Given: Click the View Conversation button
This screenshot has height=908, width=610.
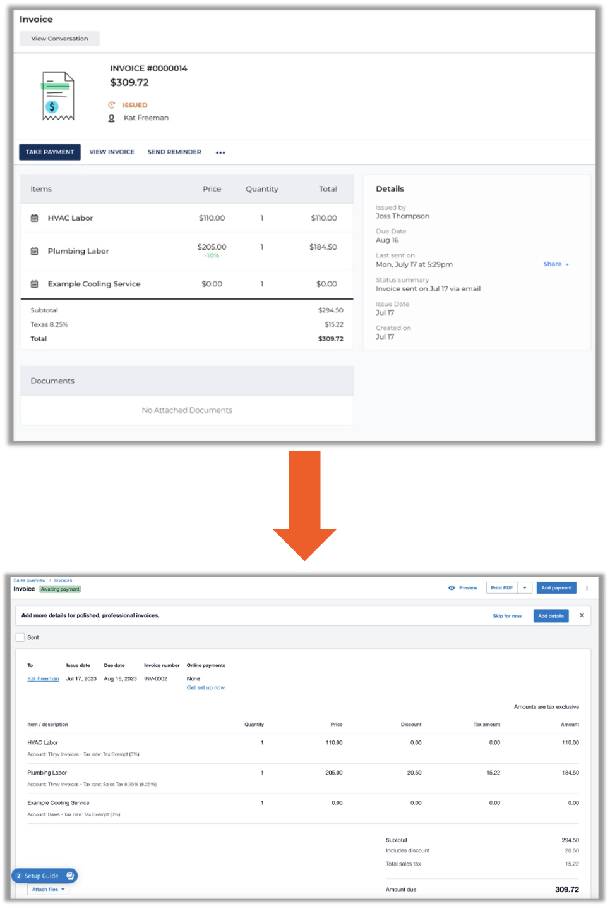Looking at the screenshot, I should click(x=59, y=39).
